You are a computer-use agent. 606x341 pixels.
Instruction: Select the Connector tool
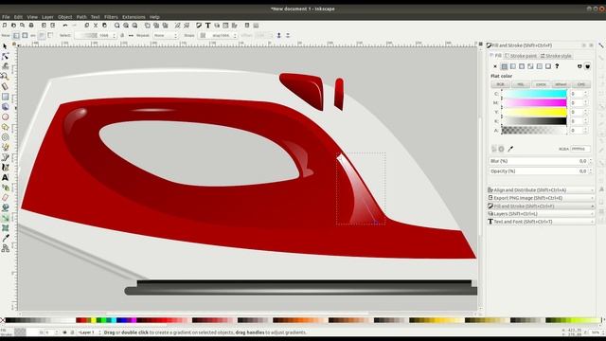pyautogui.click(x=5, y=248)
